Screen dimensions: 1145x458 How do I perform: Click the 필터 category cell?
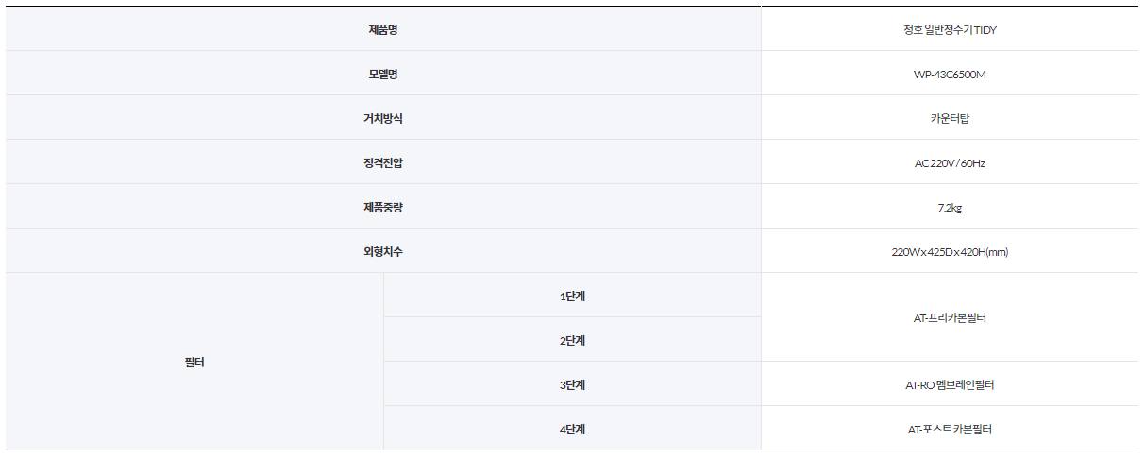pyautogui.click(x=194, y=362)
